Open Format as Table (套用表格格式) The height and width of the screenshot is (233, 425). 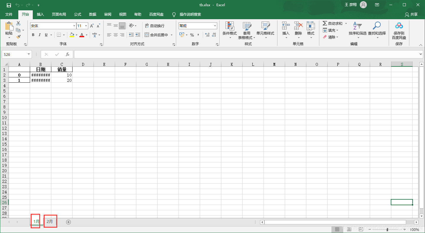[247, 30]
